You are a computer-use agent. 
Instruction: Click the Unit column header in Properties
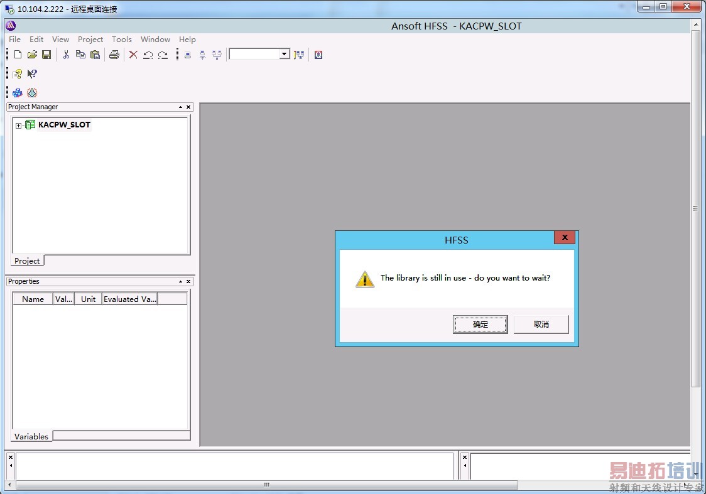click(x=88, y=299)
